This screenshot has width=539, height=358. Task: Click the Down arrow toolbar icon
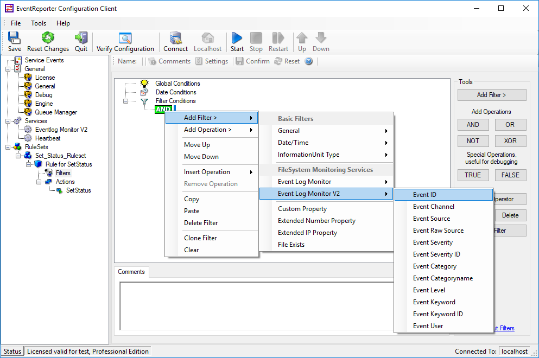[x=321, y=38]
